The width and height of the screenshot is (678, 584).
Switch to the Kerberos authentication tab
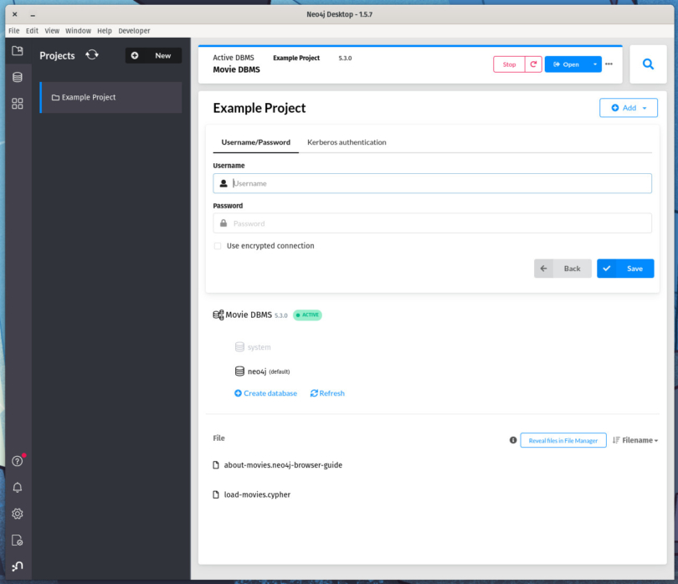coord(347,142)
